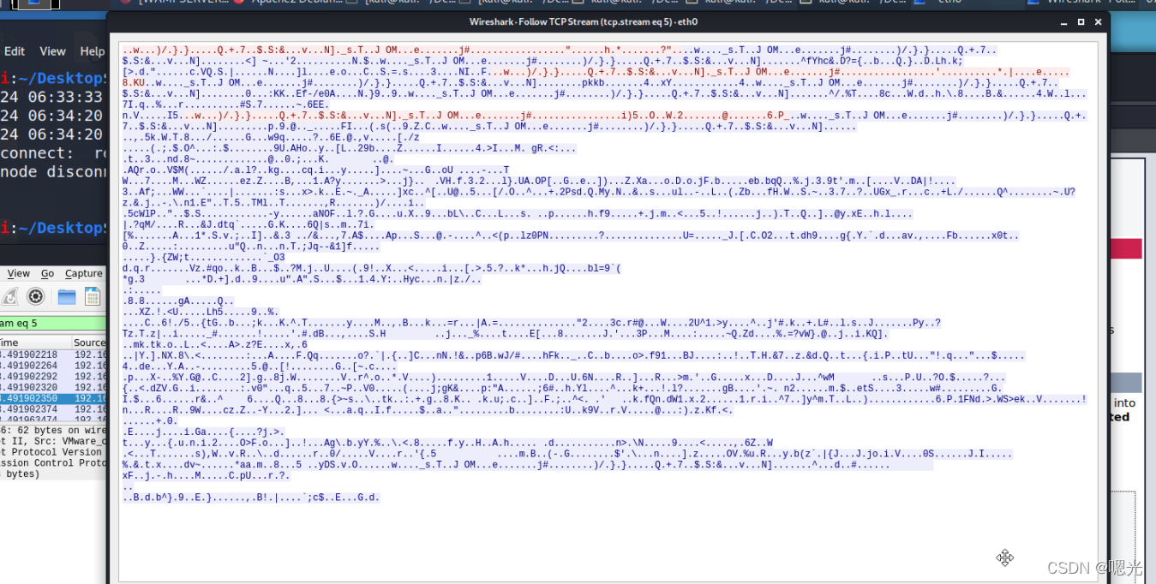1156x584 pixels.
Task: Click the 'Src: VMware' Ethernet detail line
Action: [53, 441]
